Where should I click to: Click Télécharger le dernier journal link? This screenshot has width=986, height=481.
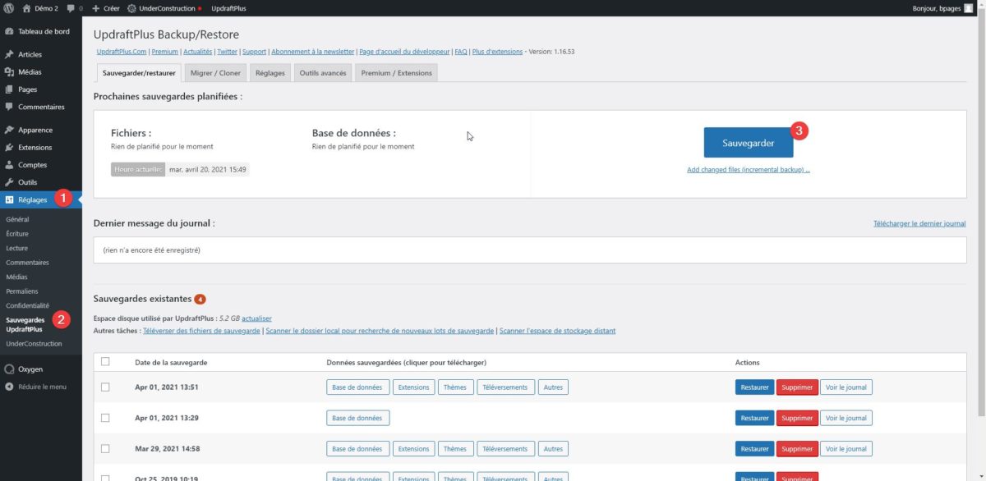point(919,223)
